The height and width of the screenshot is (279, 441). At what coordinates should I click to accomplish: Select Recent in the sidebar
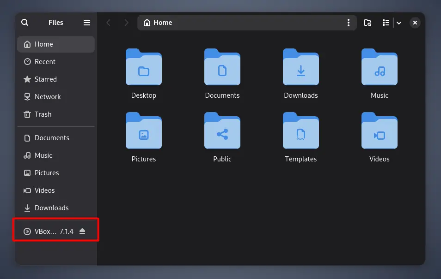coord(45,62)
